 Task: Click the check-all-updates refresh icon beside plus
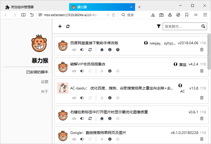68,26
